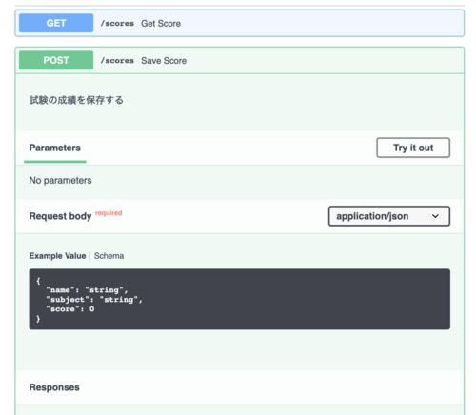Click the chevron arrow in the media type selector
The width and height of the screenshot is (476, 415).
pos(435,216)
